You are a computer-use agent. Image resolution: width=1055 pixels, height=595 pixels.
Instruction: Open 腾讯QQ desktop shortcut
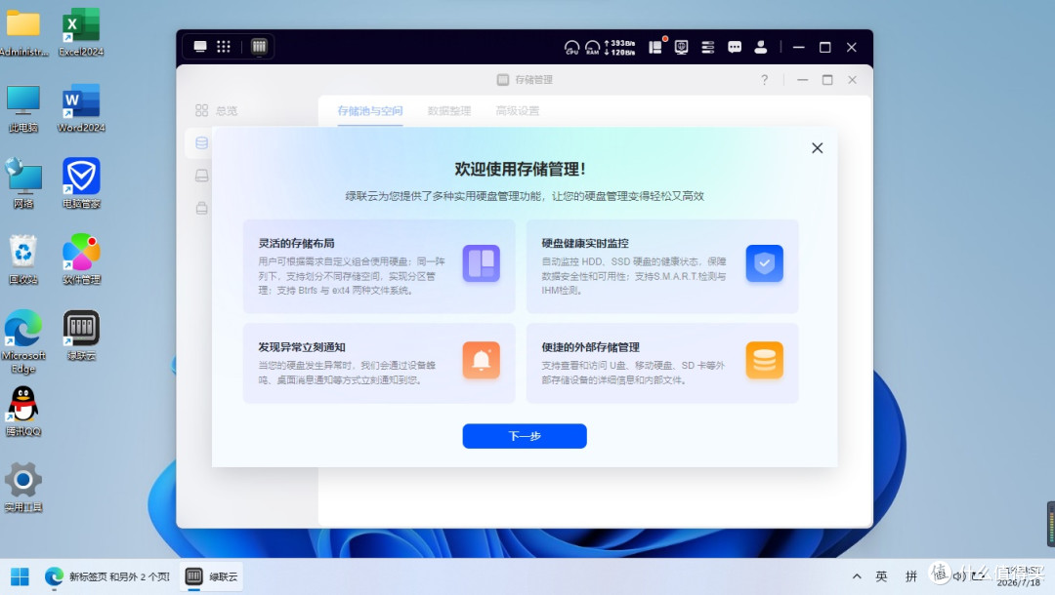pyautogui.click(x=22, y=412)
